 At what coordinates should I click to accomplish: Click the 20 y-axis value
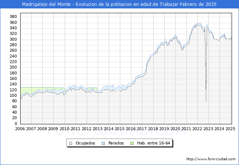point(15,118)
